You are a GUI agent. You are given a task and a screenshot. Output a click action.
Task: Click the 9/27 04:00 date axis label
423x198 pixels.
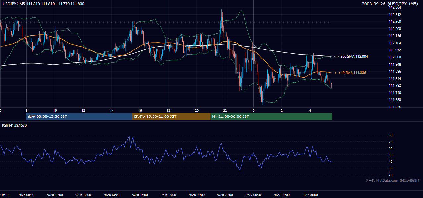(310, 195)
